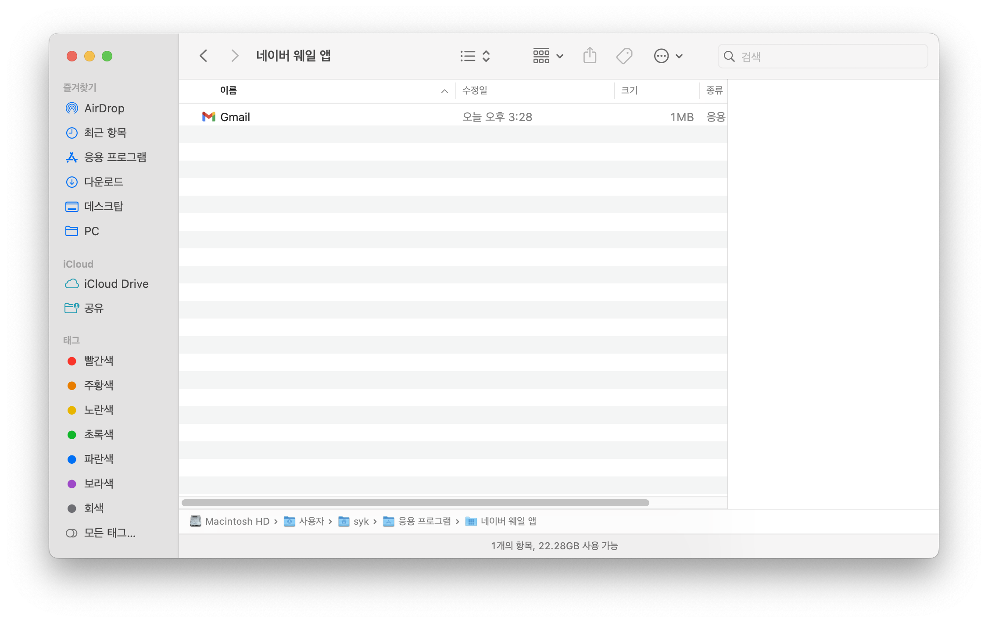The height and width of the screenshot is (623, 988).
Task: Click the tag icon in toolbar
Action: [624, 56]
